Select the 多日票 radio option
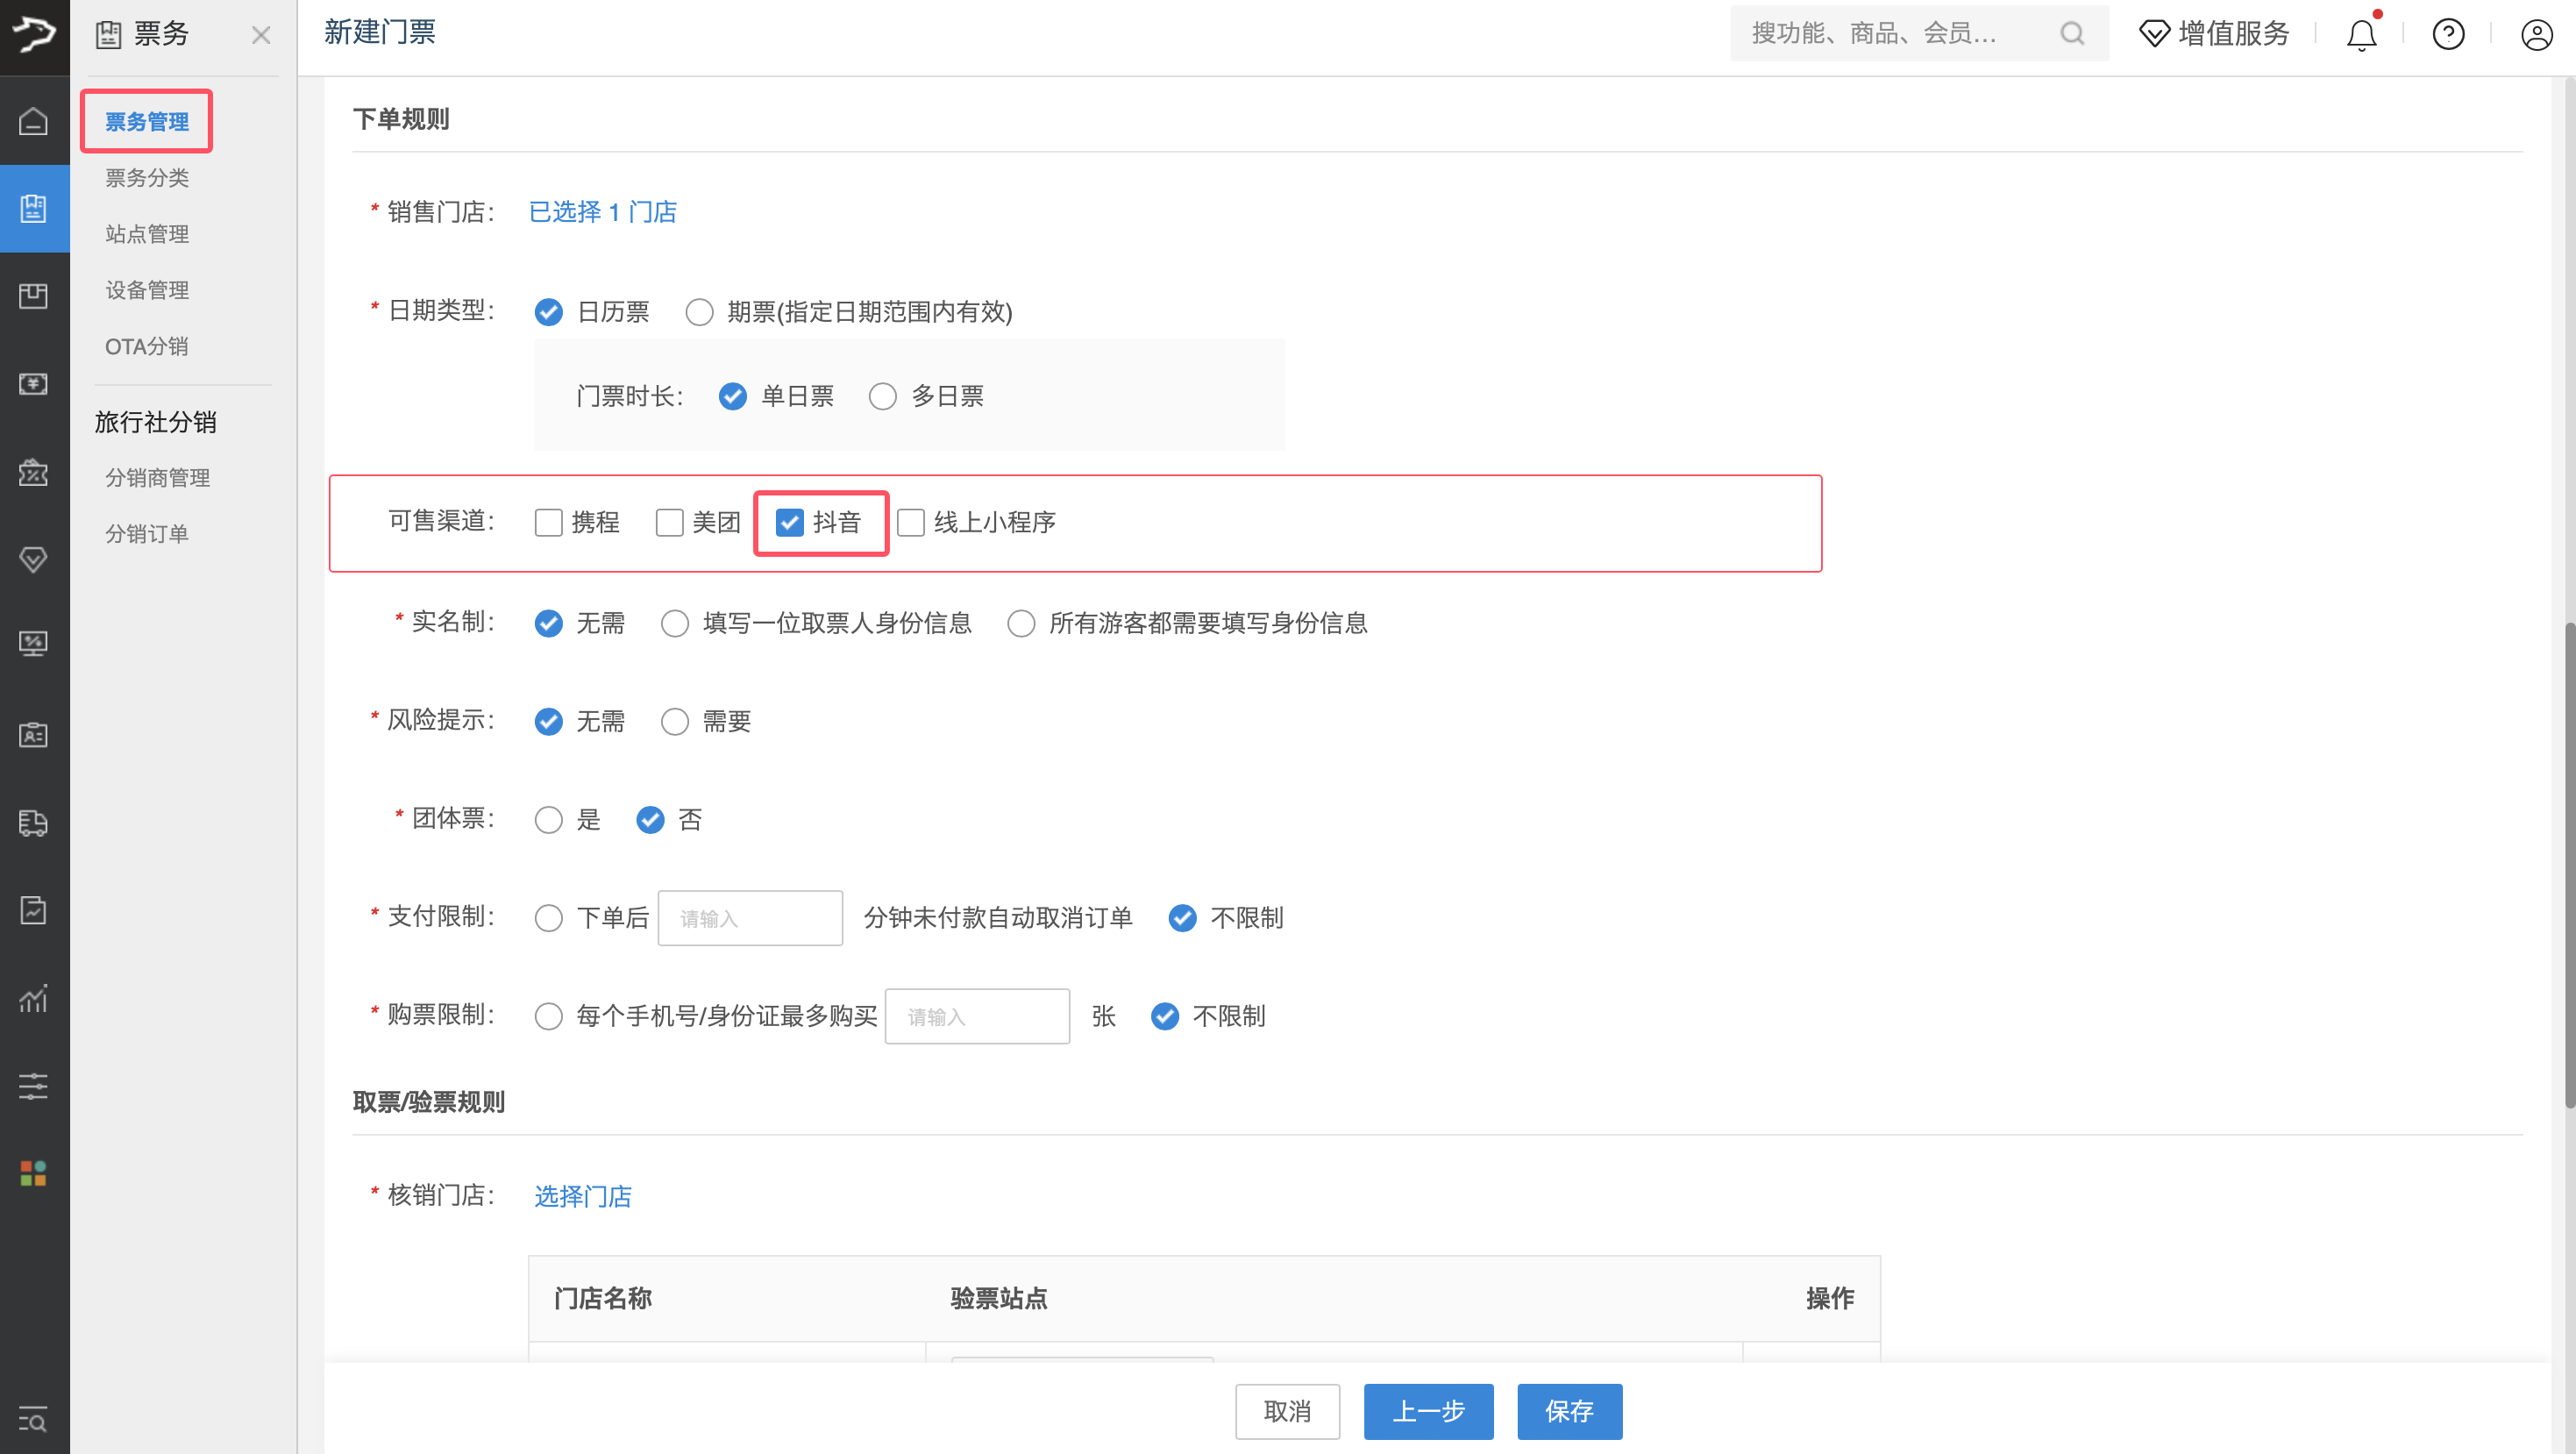Viewport: 2576px width, 1454px height. 882,397
